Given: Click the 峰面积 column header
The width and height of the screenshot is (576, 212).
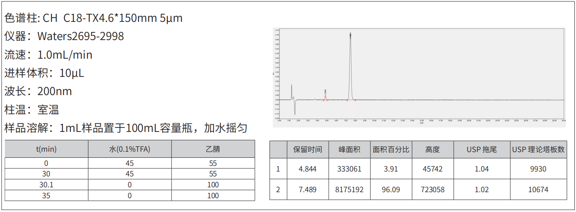Looking at the screenshot, I should point(349,149).
